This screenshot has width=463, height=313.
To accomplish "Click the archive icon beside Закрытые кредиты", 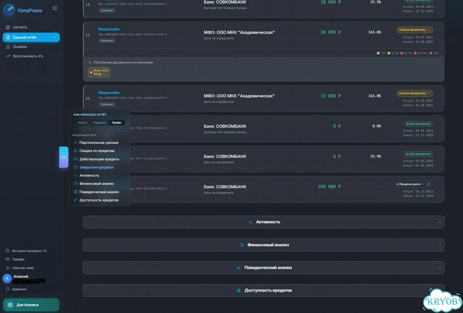I will click(76, 167).
